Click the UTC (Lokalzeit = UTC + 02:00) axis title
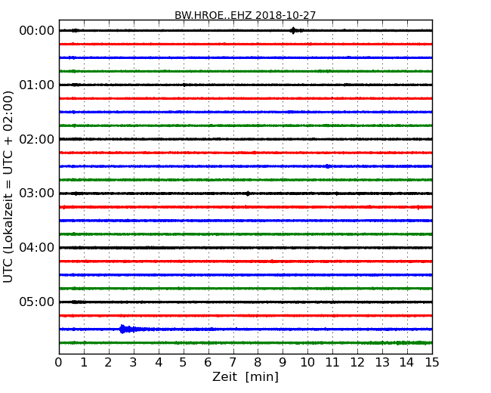This screenshot has width=491, height=393. pos(8,187)
